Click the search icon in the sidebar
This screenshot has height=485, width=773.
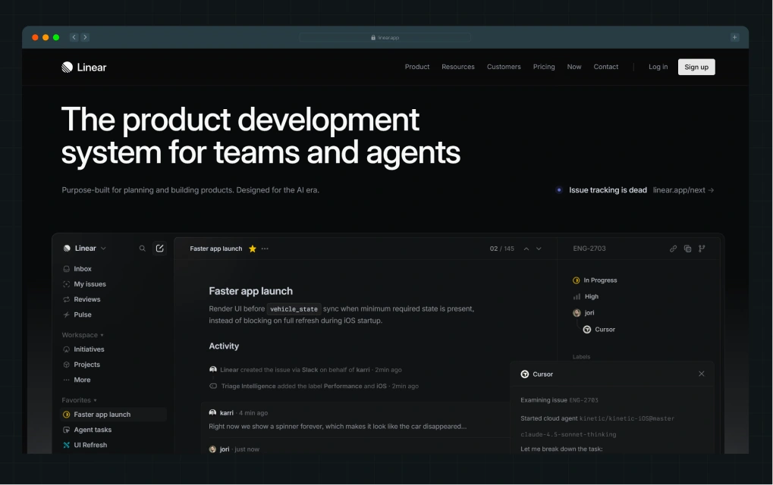(x=143, y=249)
